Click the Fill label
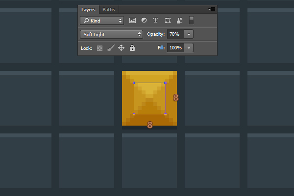The height and width of the screenshot is (196, 294). 161,48
